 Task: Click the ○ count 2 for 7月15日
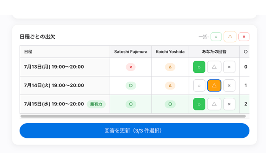246,104
